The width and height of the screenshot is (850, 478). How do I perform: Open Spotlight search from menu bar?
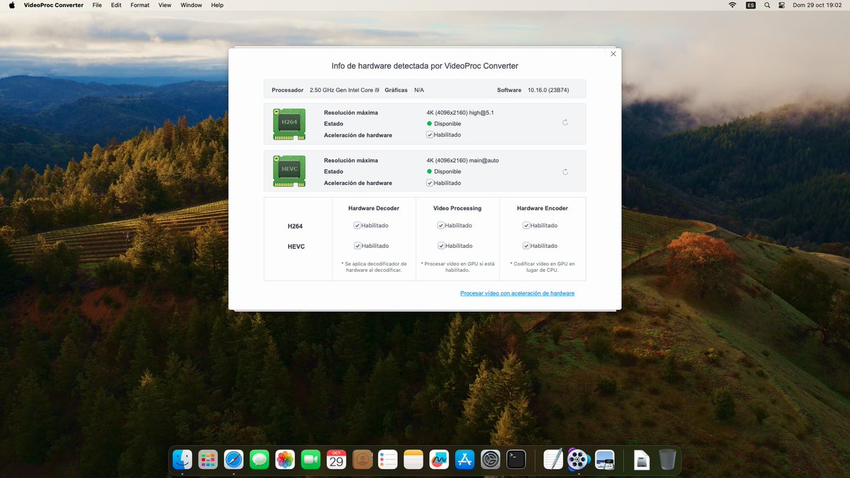pyautogui.click(x=766, y=5)
